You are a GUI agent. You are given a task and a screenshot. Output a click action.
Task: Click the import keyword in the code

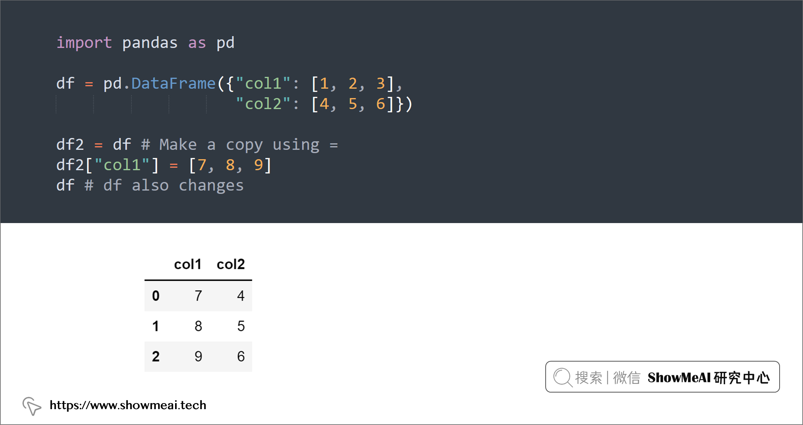(x=84, y=43)
